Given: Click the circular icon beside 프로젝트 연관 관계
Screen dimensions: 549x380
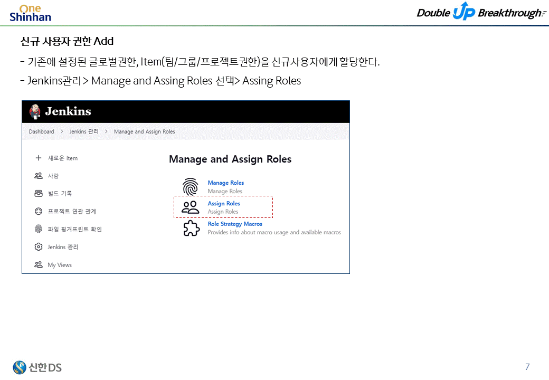Looking at the screenshot, I should (39, 211).
